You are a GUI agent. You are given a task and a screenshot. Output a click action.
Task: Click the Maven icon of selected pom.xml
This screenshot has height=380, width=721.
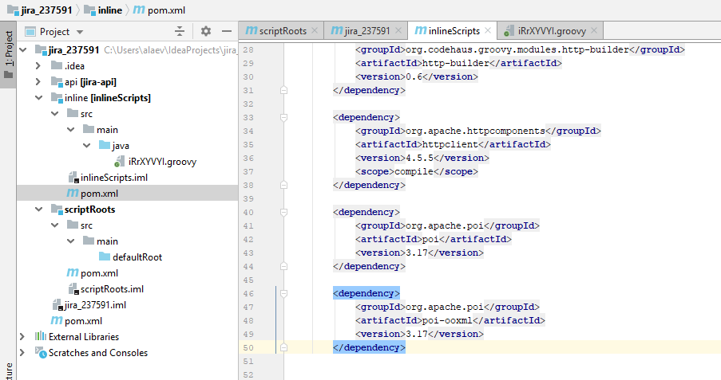(72, 194)
